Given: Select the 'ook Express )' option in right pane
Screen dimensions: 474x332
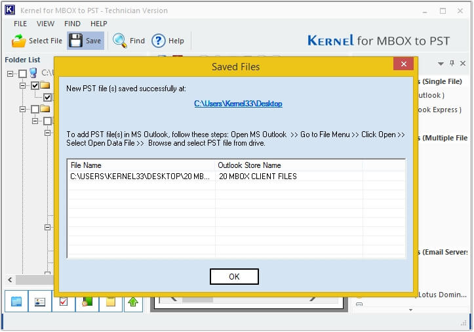Looking at the screenshot, I should 439,110.
